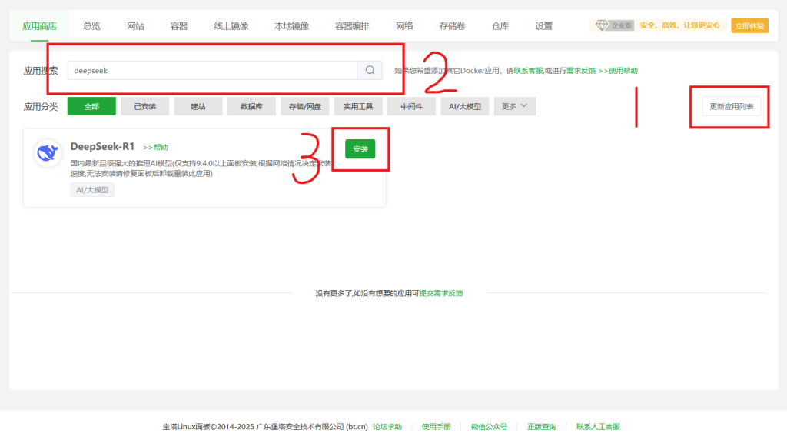Open the 应用商店 tab
This screenshot has width=787, height=440.
39,26
